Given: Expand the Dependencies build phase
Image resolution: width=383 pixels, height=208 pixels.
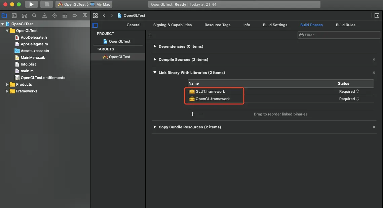Looking at the screenshot, I should tap(155, 46).
